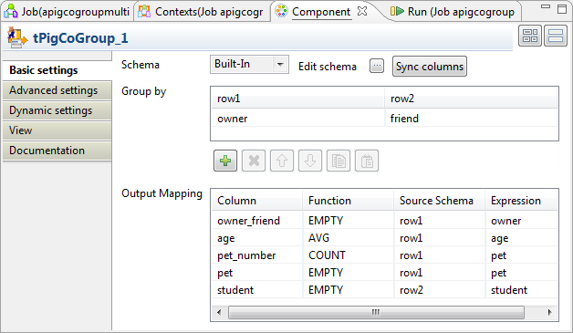Screen dimensions: 573x333
Task: Open Edit schema ellipsis button
Action: (x=377, y=67)
